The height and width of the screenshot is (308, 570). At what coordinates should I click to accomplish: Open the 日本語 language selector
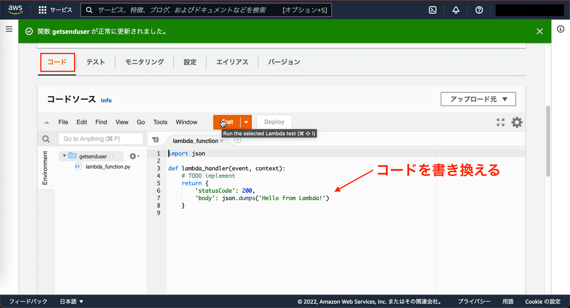pyautogui.click(x=72, y=301)
